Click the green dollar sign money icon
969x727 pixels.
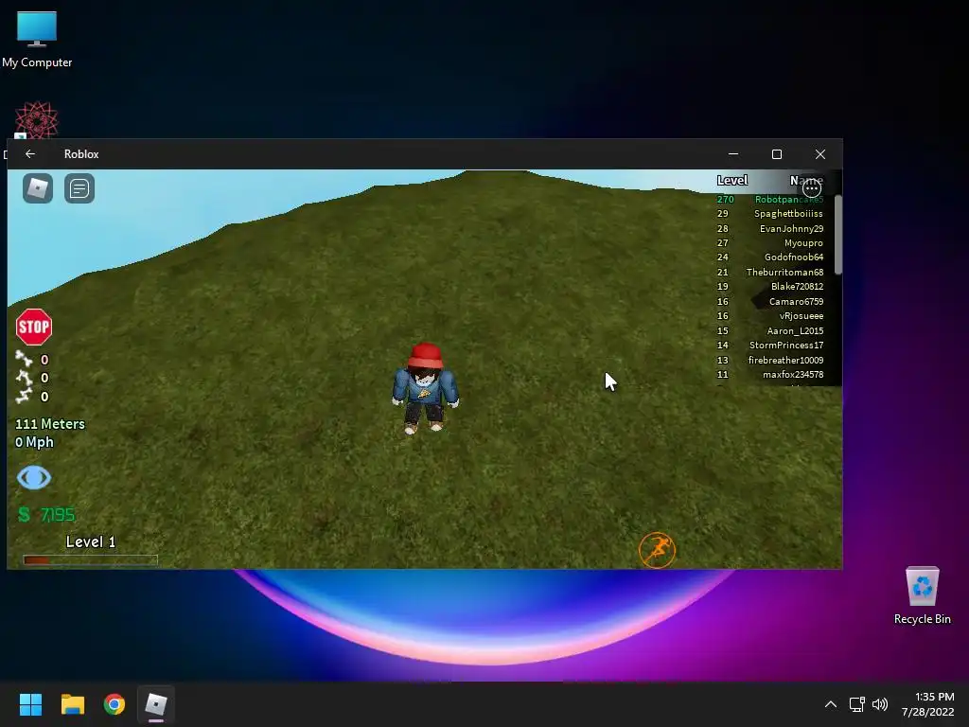tap(24, 514)
